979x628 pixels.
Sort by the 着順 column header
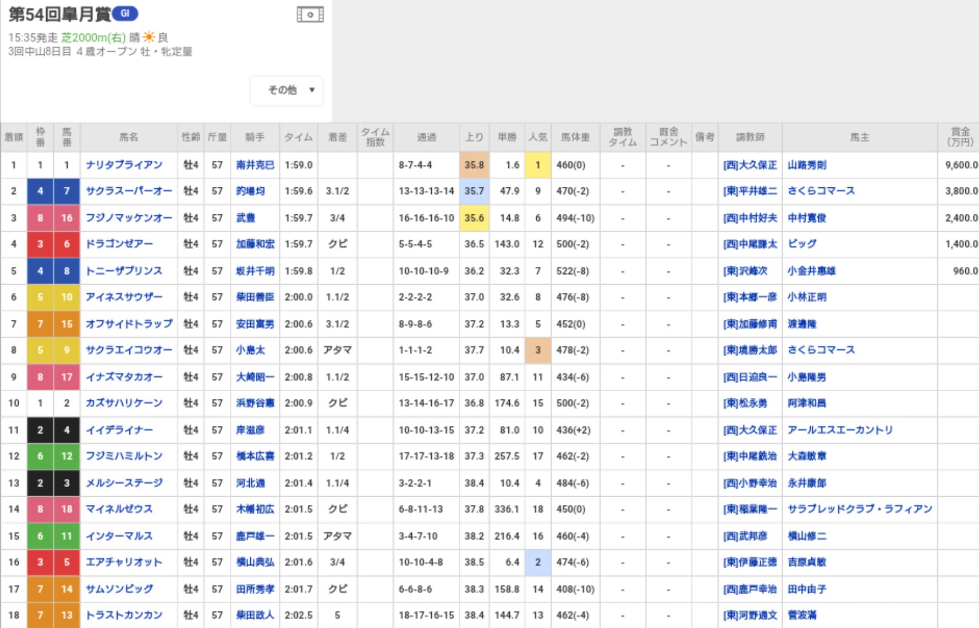pos(14,137)
